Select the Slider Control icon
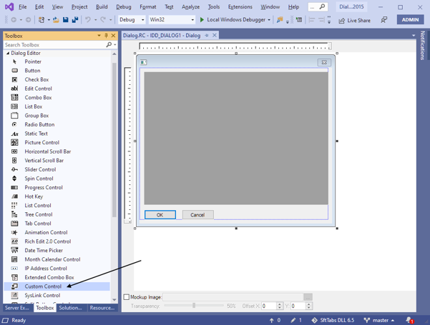 14,169
